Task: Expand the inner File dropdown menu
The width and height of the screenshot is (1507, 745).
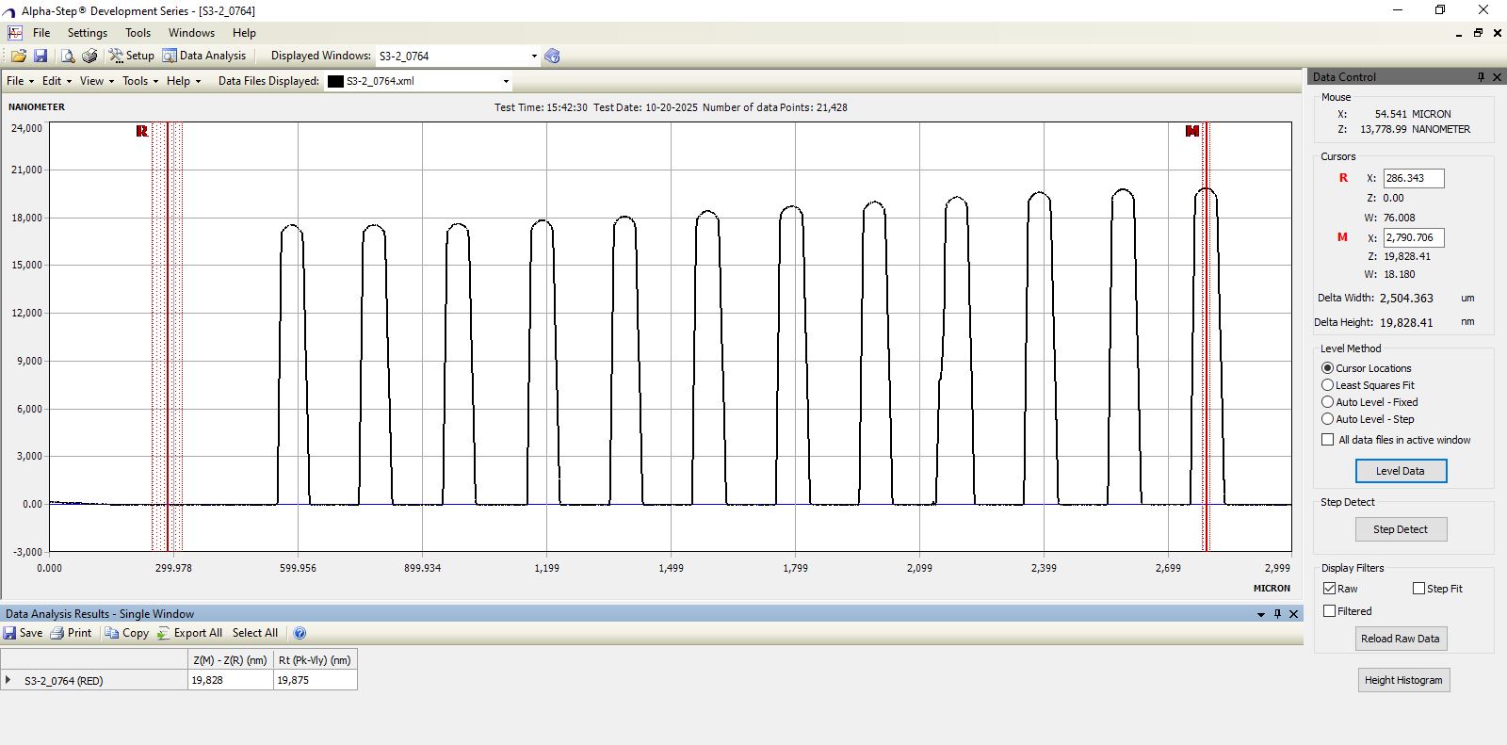Action: pos(20,81)
